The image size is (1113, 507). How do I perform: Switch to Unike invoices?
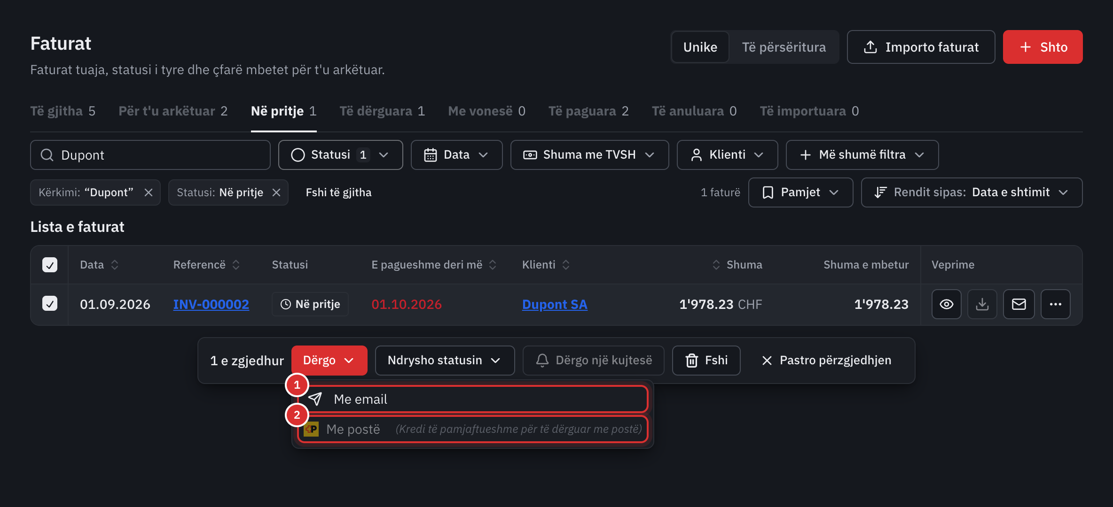click(x=700, y=47)
